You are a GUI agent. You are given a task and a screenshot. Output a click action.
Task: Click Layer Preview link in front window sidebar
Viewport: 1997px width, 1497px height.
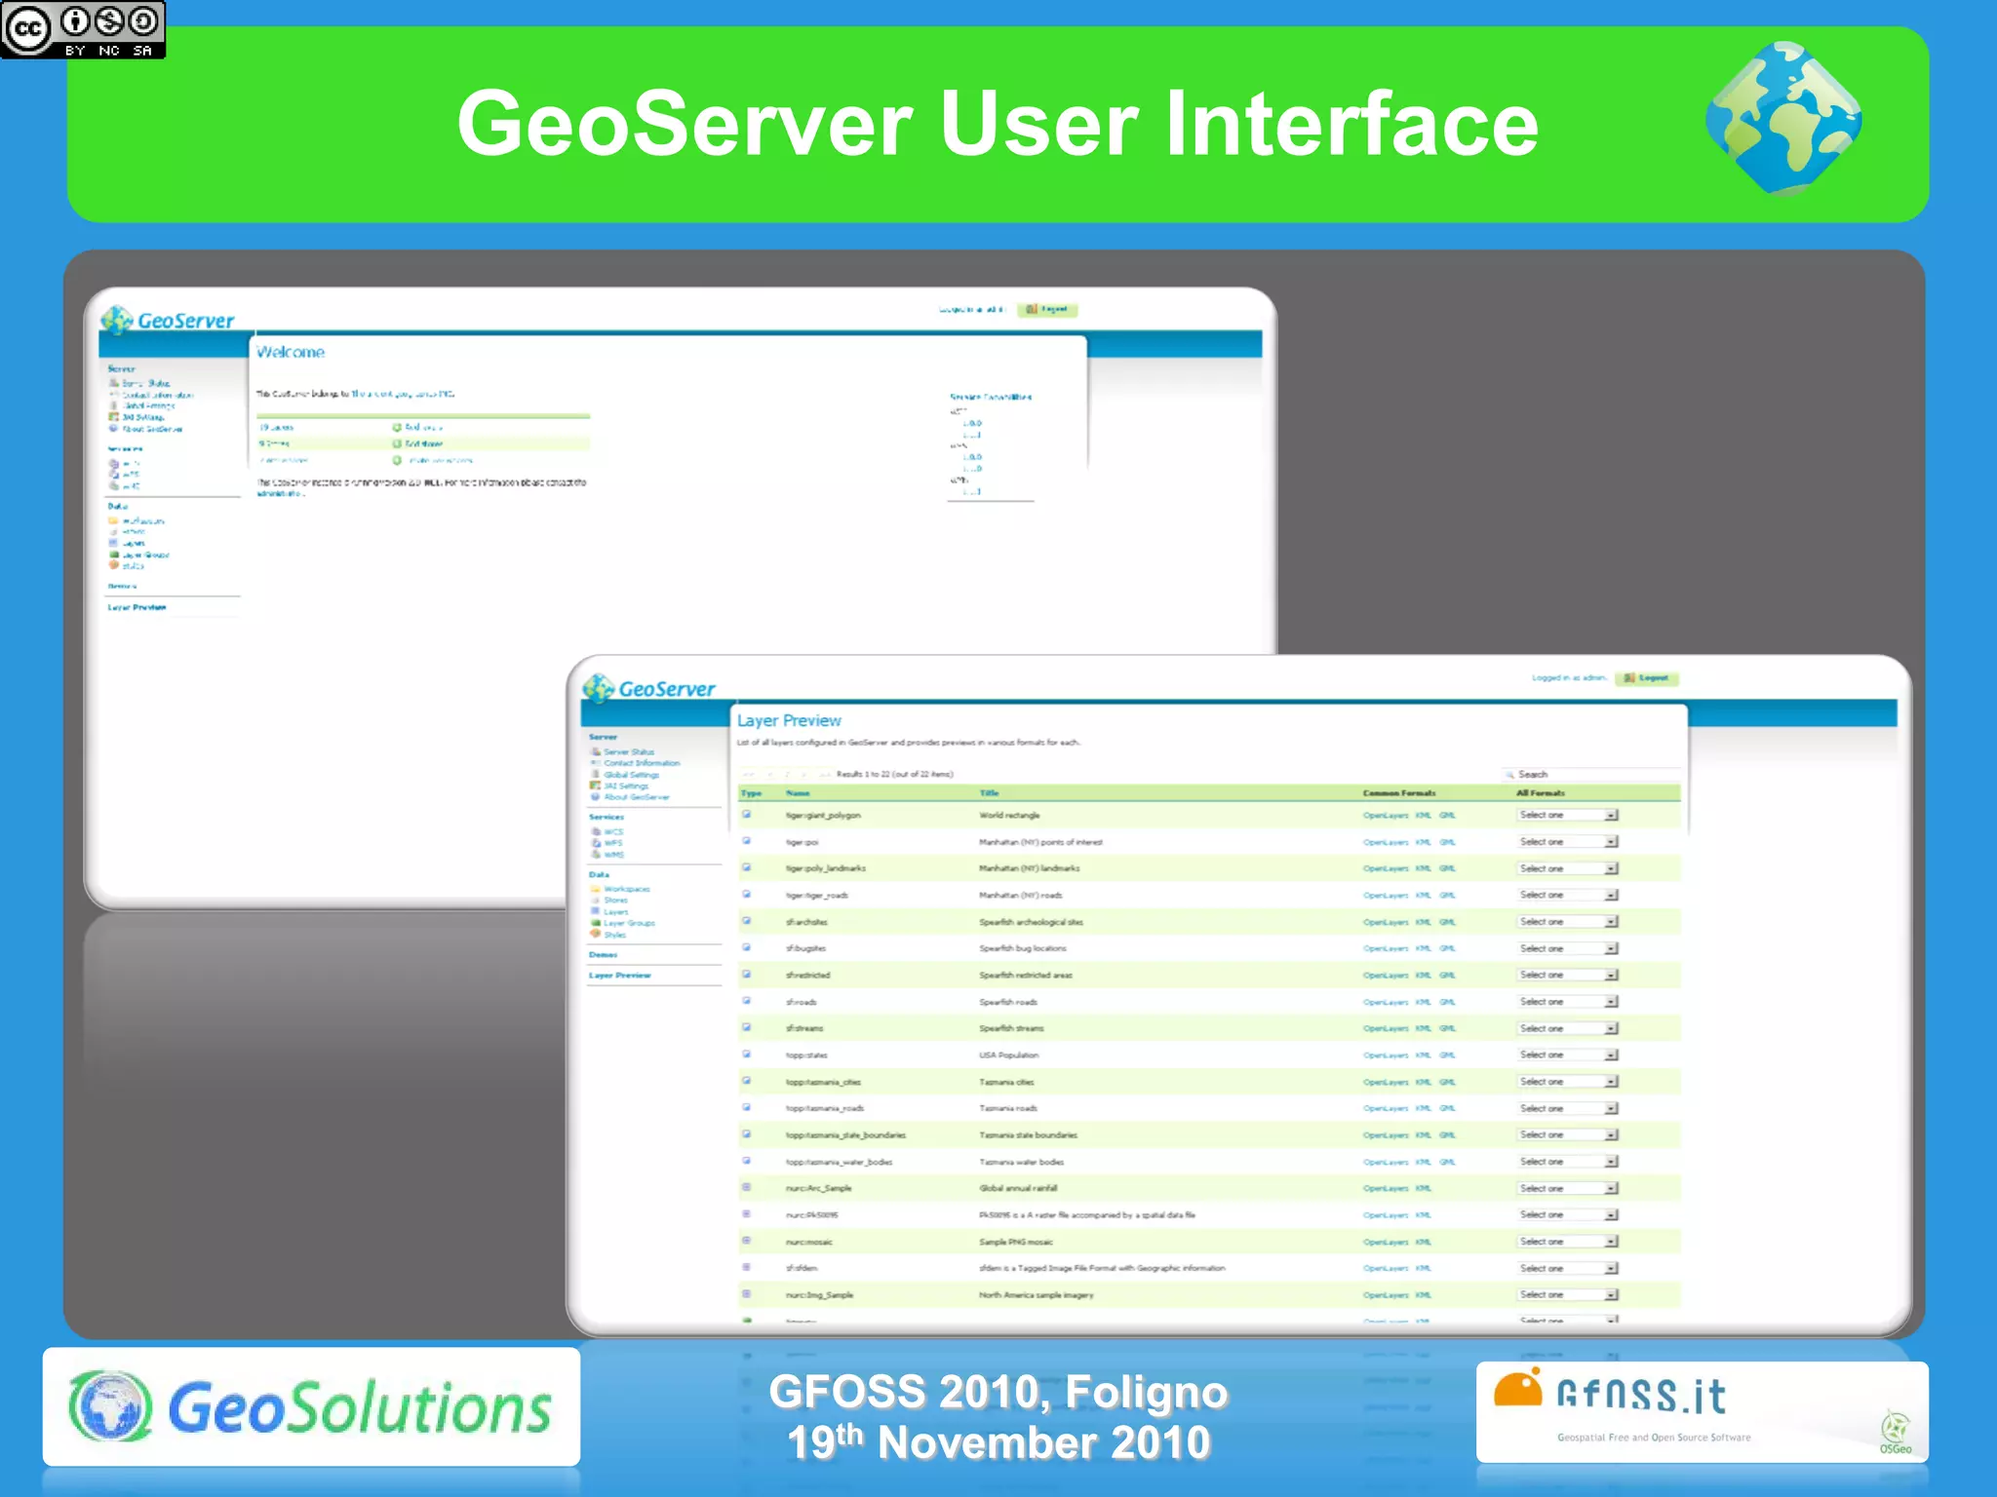coord(620,975)
